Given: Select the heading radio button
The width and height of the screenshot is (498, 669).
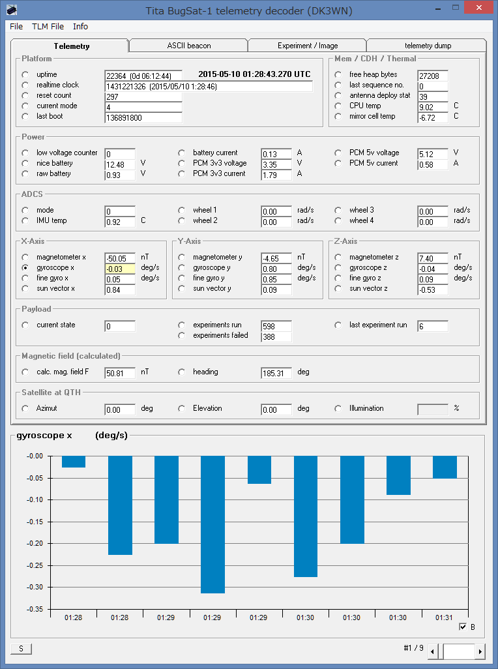Looking at the screenshot, I should click(182, 372).
